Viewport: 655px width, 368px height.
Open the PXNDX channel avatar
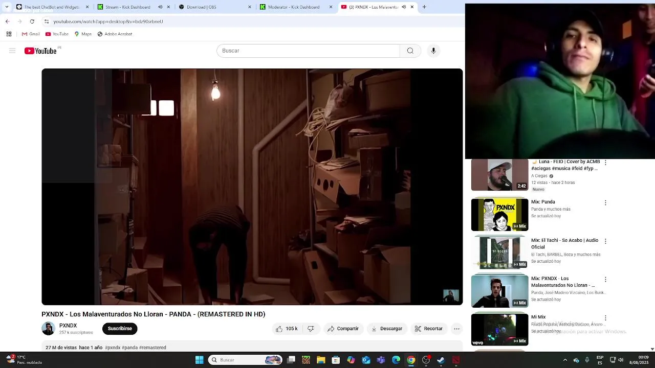[x=48, y=329]
